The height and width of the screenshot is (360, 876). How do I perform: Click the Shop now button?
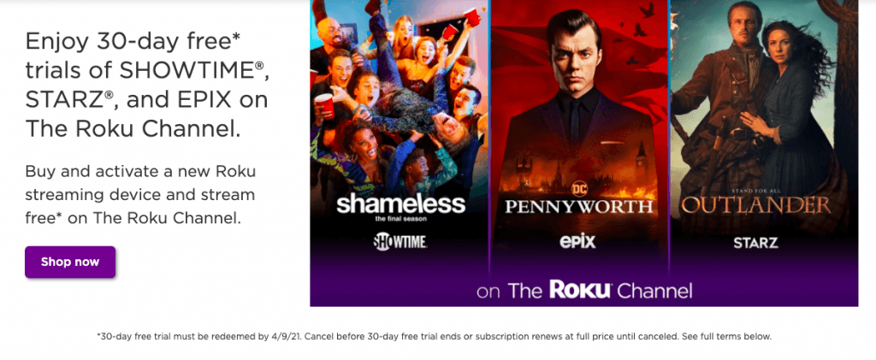(70, 262)
